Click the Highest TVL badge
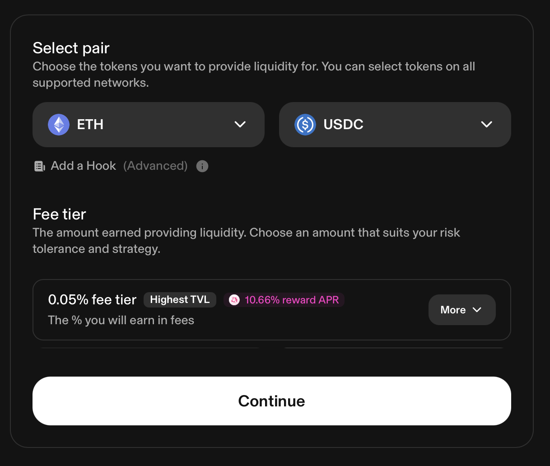550x466 pixels. (180, 300)
